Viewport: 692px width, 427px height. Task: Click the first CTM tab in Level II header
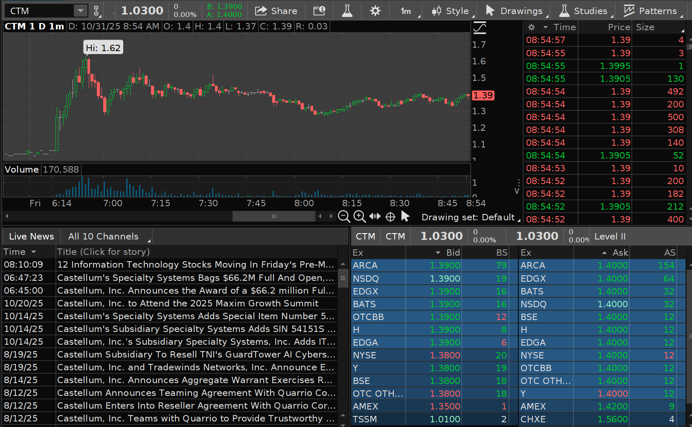tap(366, 237)
